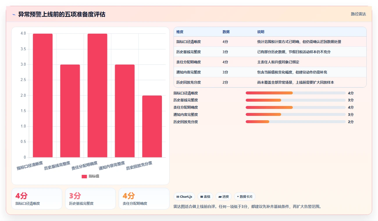Click the 责任分配明确度 progress bar
378x221 pixels.
pyautogui.click(x=296, y=107)
